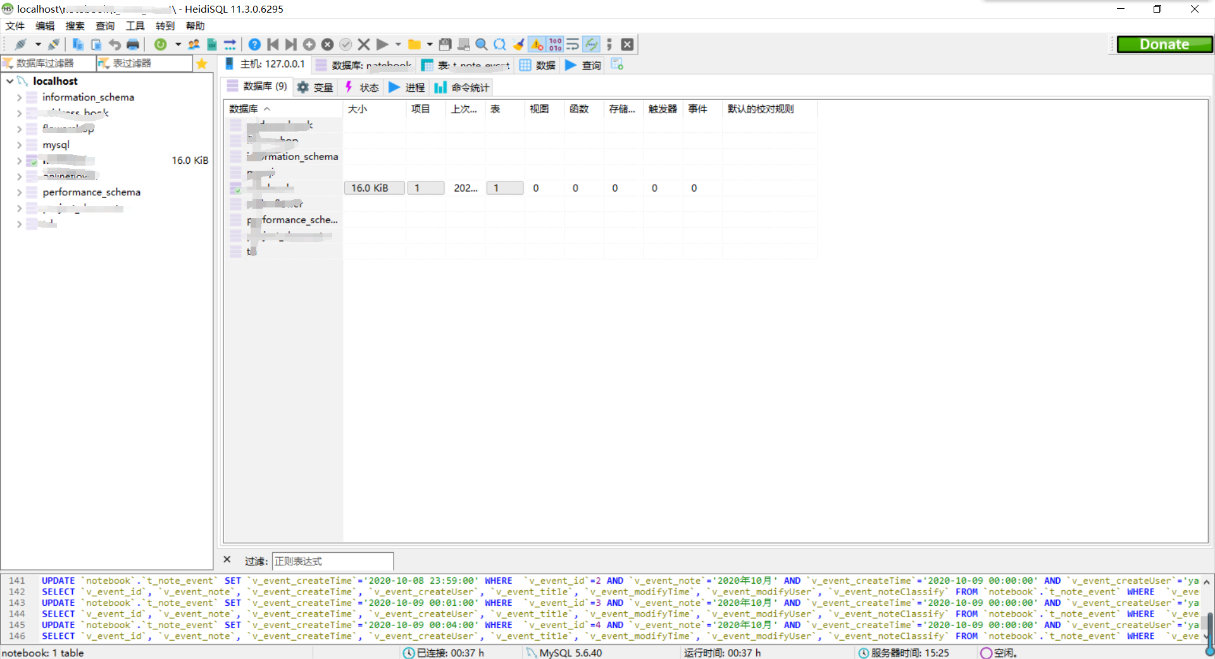Screen dimensions: 1215x659
Task: Click the broom clean-up icon
Action: pyautogui.click(x=518, y=44)
